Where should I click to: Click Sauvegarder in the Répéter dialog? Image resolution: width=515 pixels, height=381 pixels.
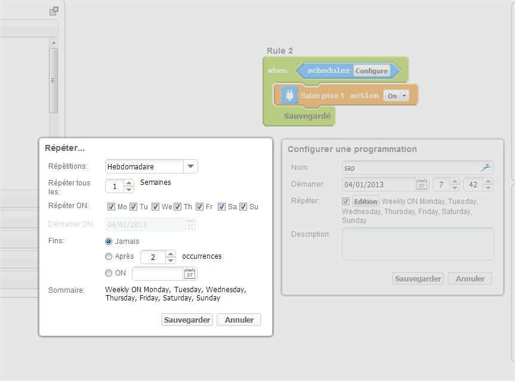pyautogui.click(x=187, y=320)
